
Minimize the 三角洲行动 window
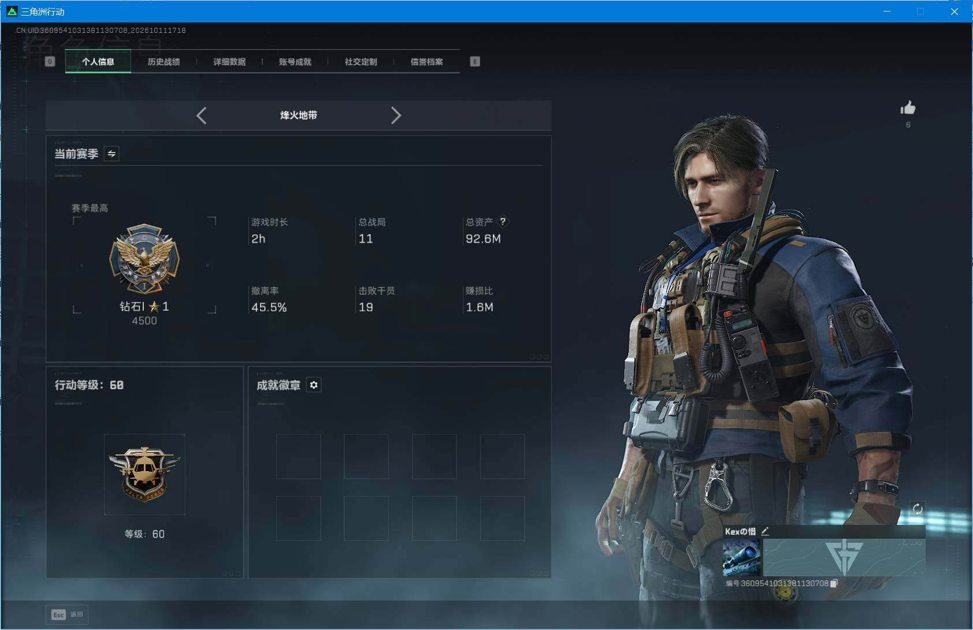click(x=887, y=12)
